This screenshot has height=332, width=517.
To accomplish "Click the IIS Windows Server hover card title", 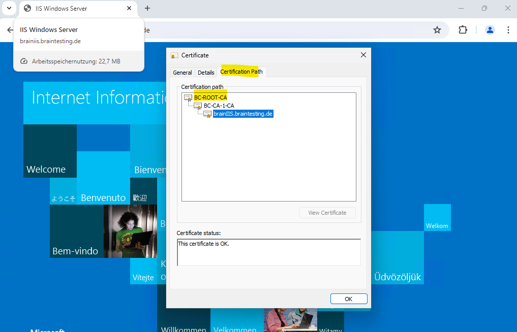I will [49, 29].
